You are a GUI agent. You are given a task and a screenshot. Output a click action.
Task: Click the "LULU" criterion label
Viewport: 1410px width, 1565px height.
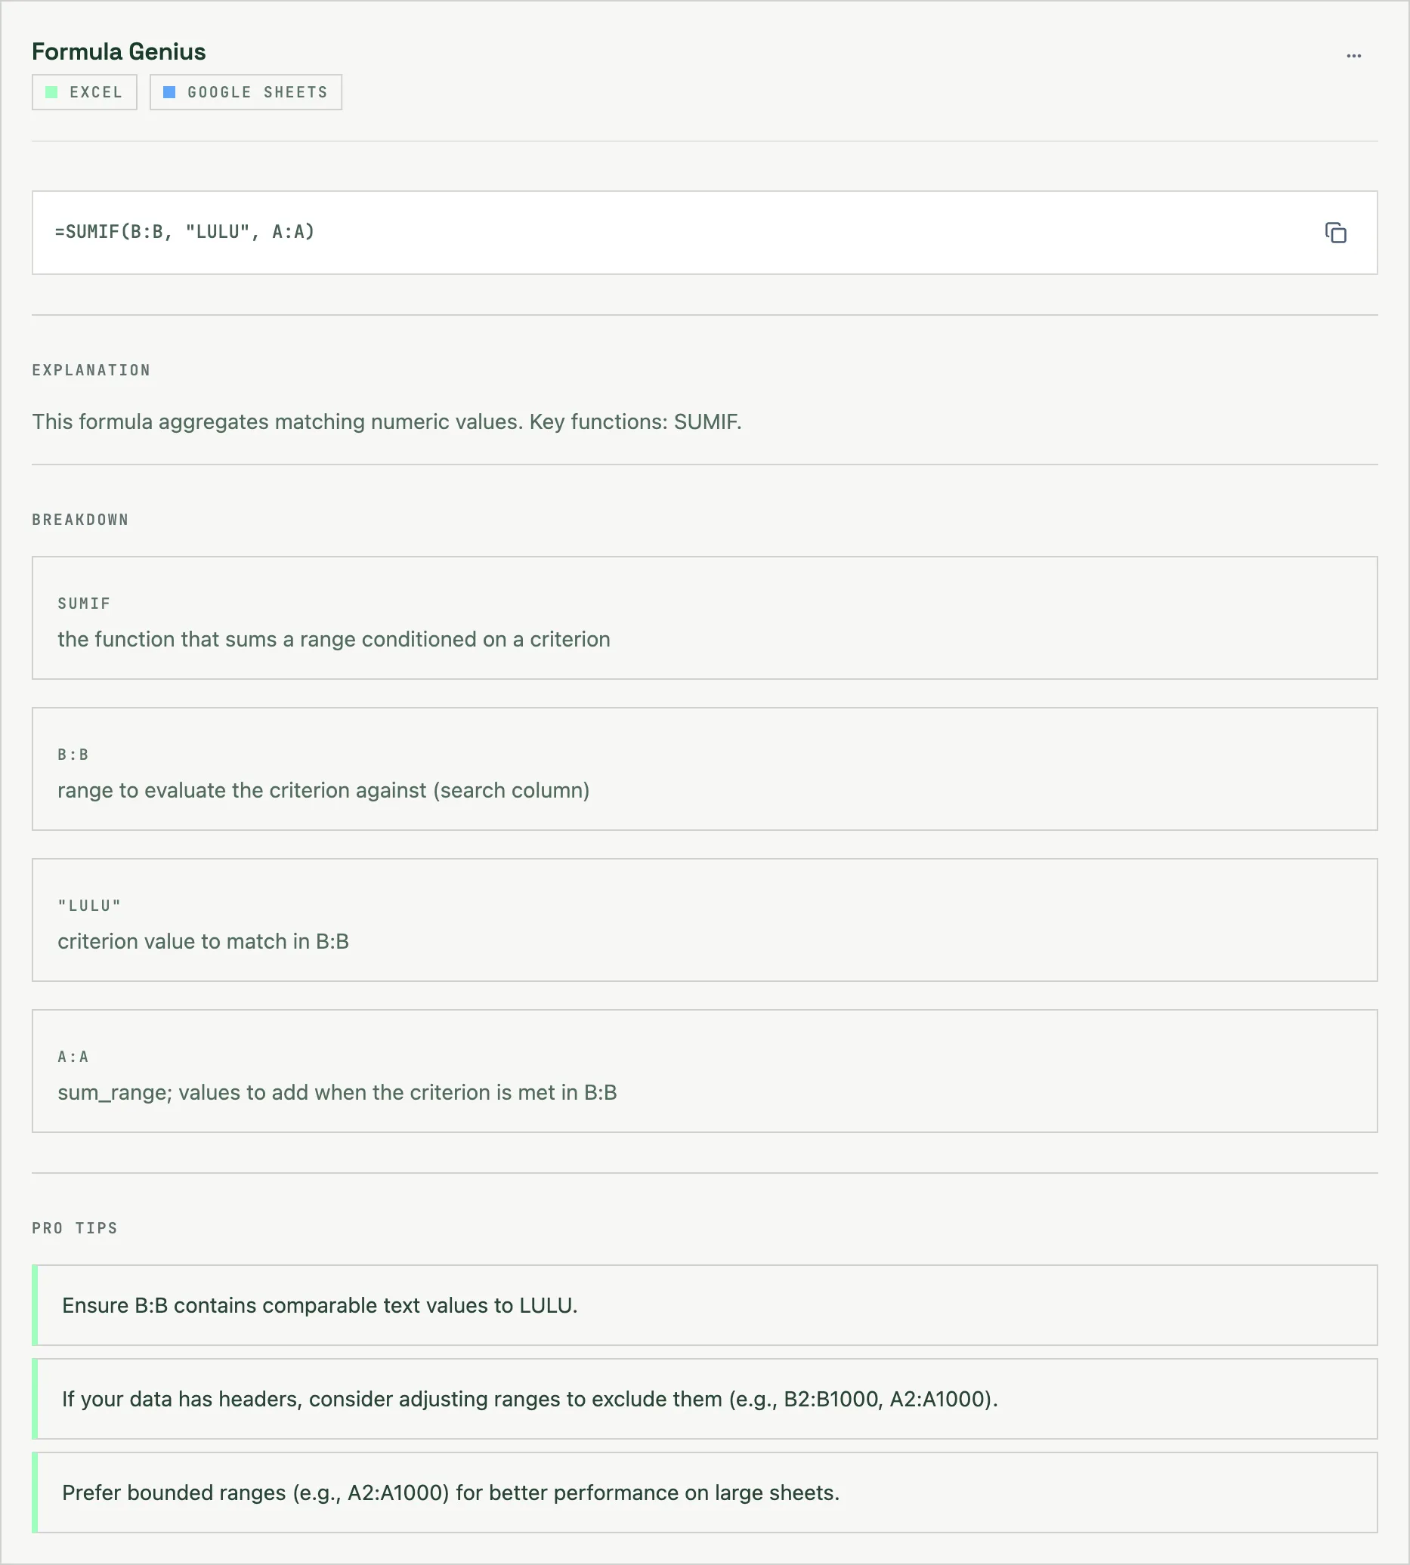click(x=90, y=905)
